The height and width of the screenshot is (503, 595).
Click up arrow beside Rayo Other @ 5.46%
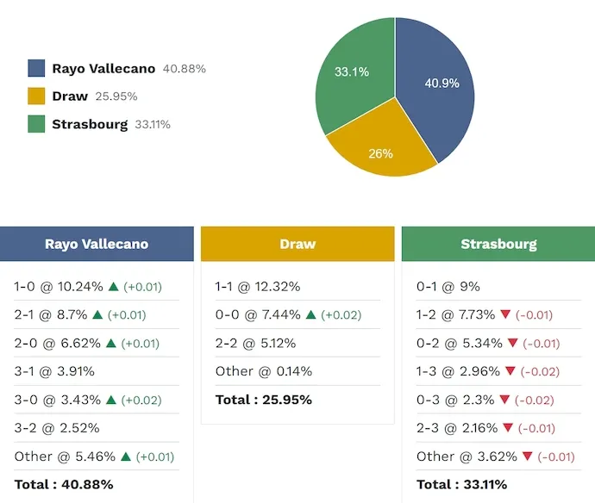[116, 456]
